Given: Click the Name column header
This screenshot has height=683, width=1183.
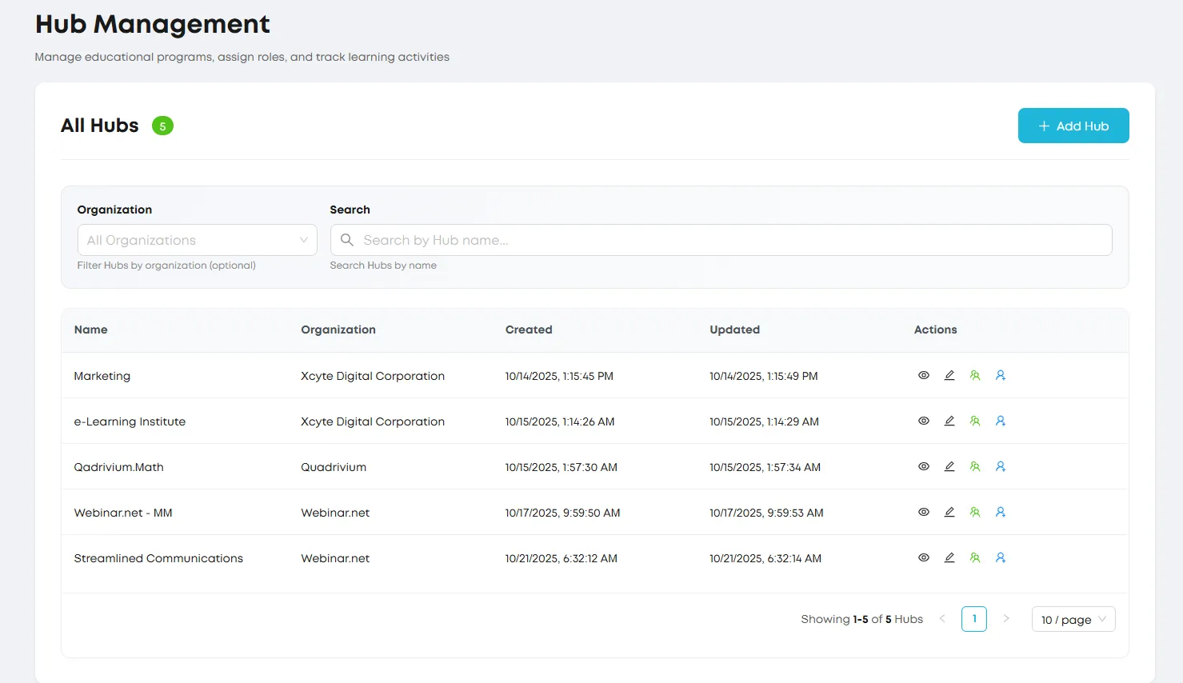Looking at the screenshot, I should [90, 330].
